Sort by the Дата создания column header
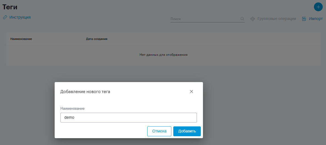The height and width of the screenshot is (145, 326). (x=97, y=39)
